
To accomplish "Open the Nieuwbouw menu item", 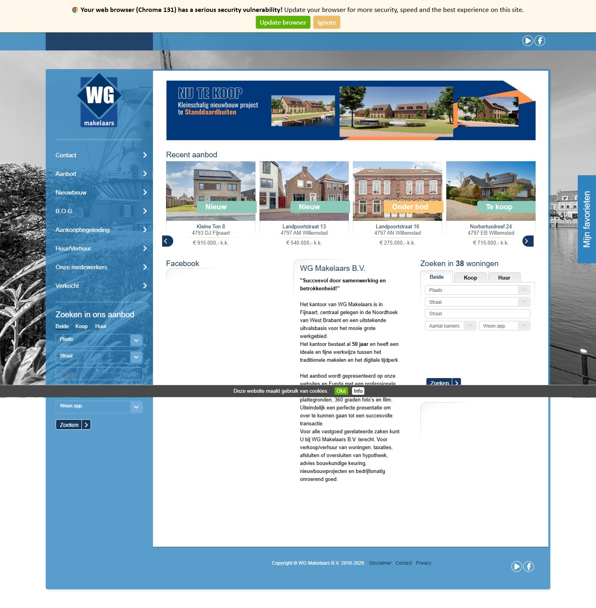I will pos(71,192).
